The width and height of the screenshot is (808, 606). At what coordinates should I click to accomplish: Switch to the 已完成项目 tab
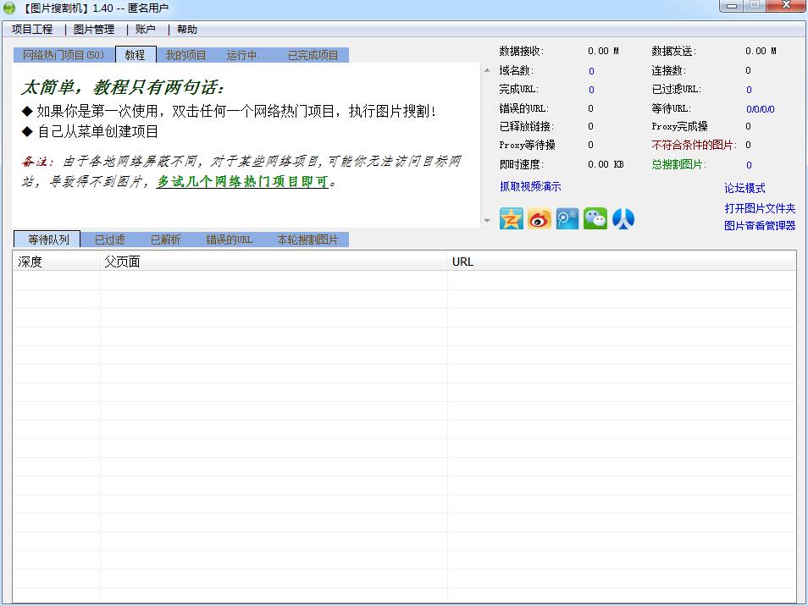pos(313,55)
